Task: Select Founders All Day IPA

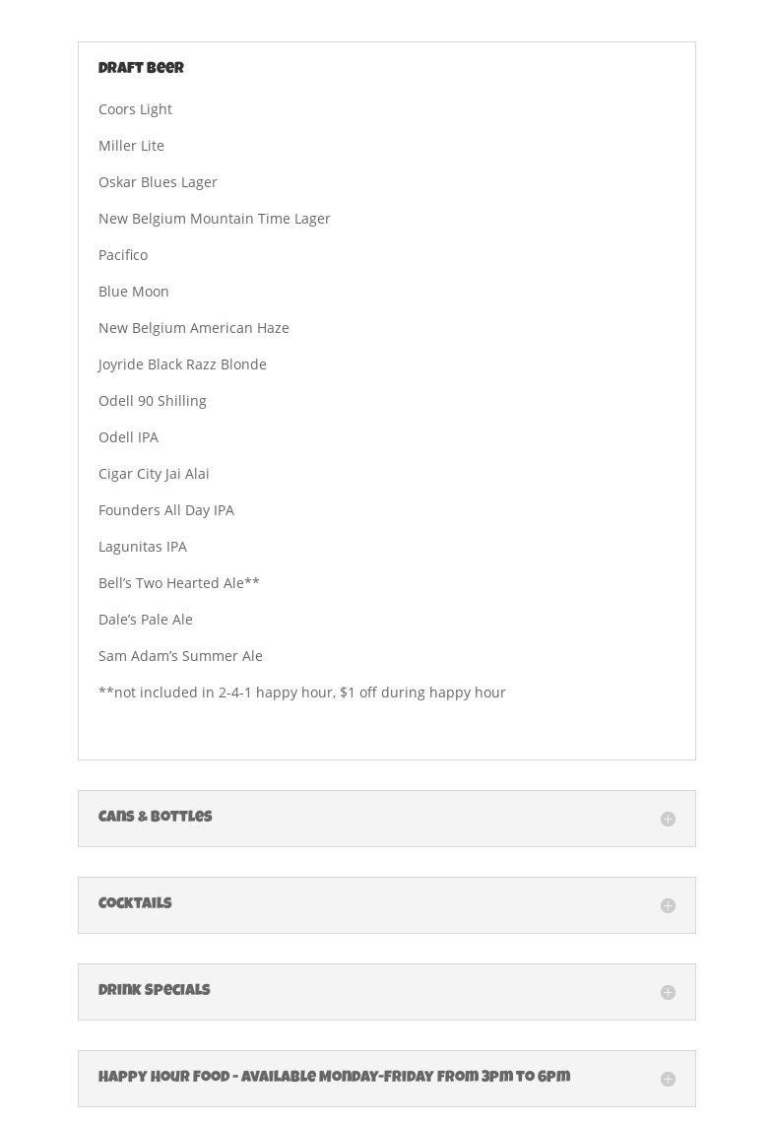Action: (x=166, y=510)
